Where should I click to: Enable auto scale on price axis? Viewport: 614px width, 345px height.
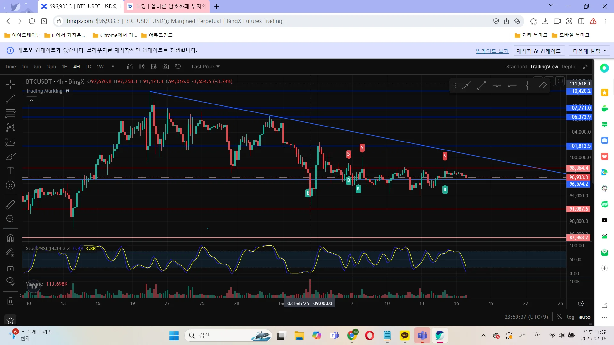pyautogui.click(x=585, y=317)
